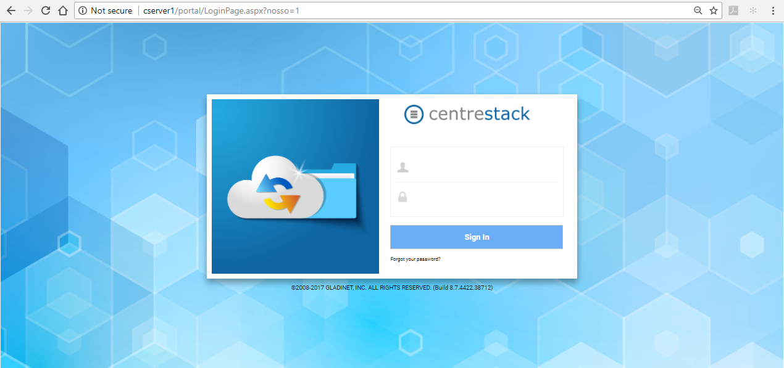Focus the password field
784x368 pixels.
point(477,197)
